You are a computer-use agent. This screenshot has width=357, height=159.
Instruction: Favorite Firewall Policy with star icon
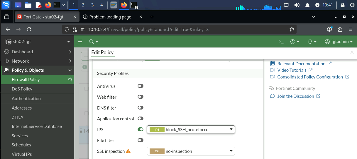tap(70, 80)
